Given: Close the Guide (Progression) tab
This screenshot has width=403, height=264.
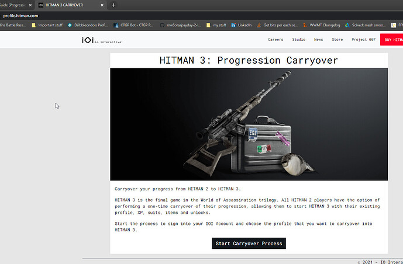Looking at the screenshot, I should tap(30, 5).
